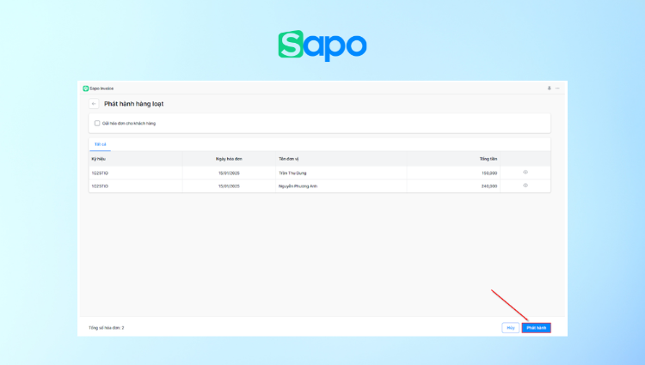Go back using the arrow beside Phát hành hàng loạt
The width and height of the screenshot is (645, 365).
point(94,103)
